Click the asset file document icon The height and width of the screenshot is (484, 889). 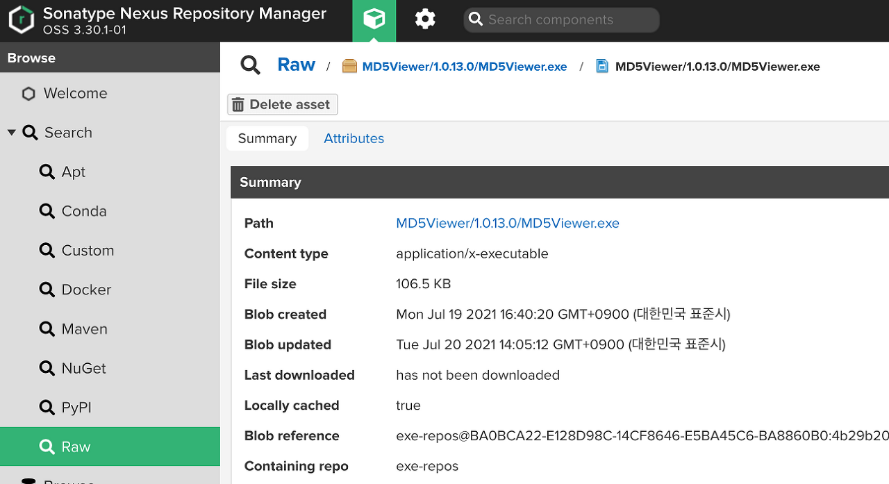[602, 66]
